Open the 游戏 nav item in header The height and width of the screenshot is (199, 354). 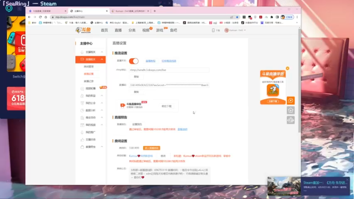(160, 30)
